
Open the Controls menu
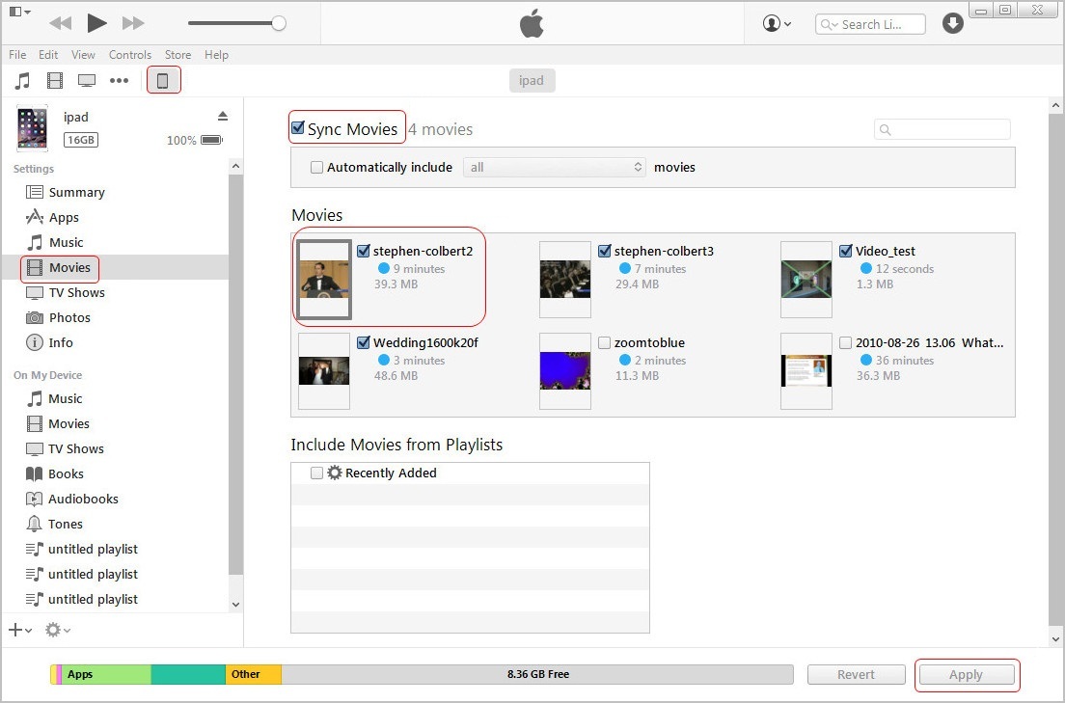[x=129, y=55]
